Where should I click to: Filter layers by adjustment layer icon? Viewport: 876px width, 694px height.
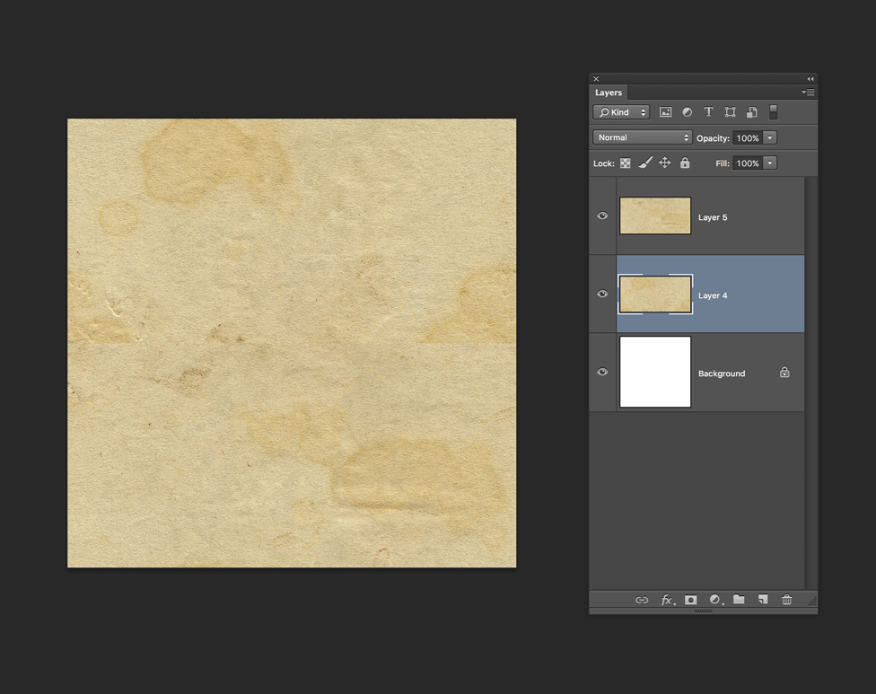688,112
